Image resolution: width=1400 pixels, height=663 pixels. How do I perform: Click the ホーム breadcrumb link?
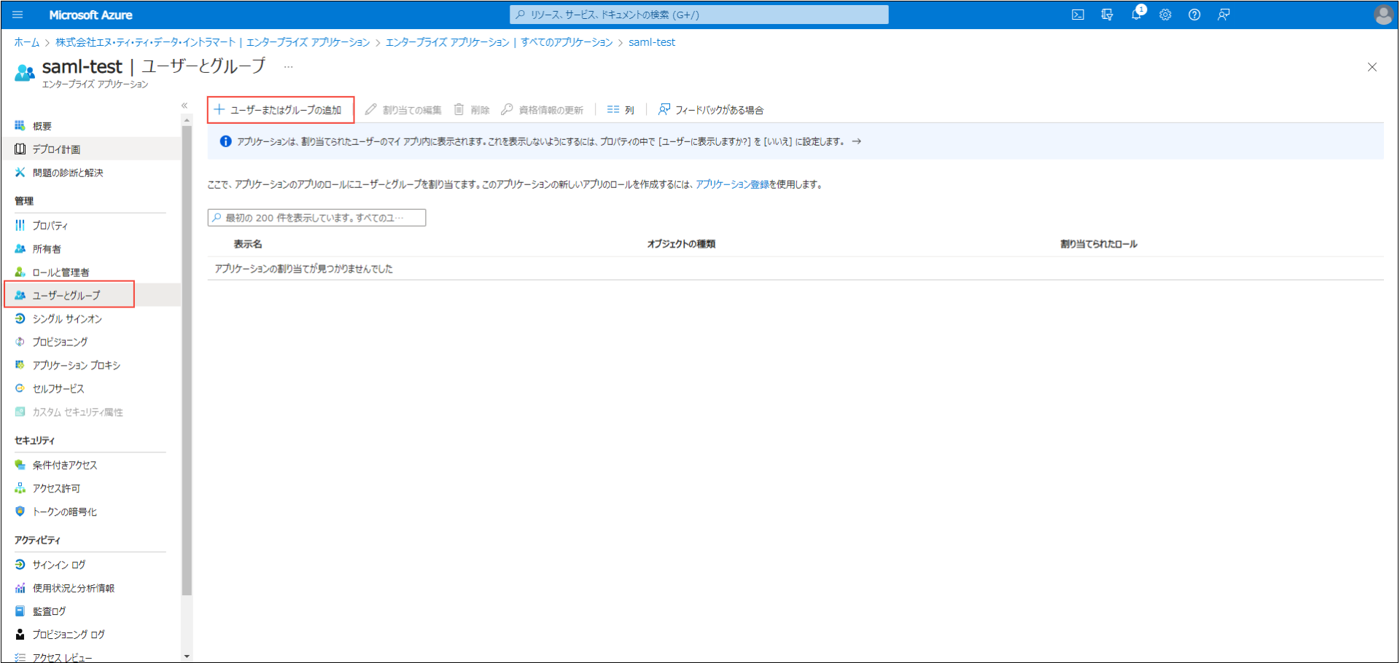(27, 42)
